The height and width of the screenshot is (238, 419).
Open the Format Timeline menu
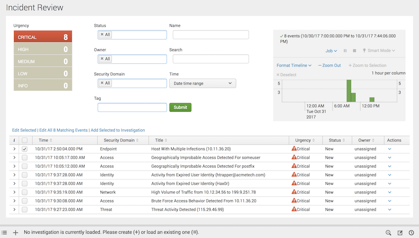294,66
